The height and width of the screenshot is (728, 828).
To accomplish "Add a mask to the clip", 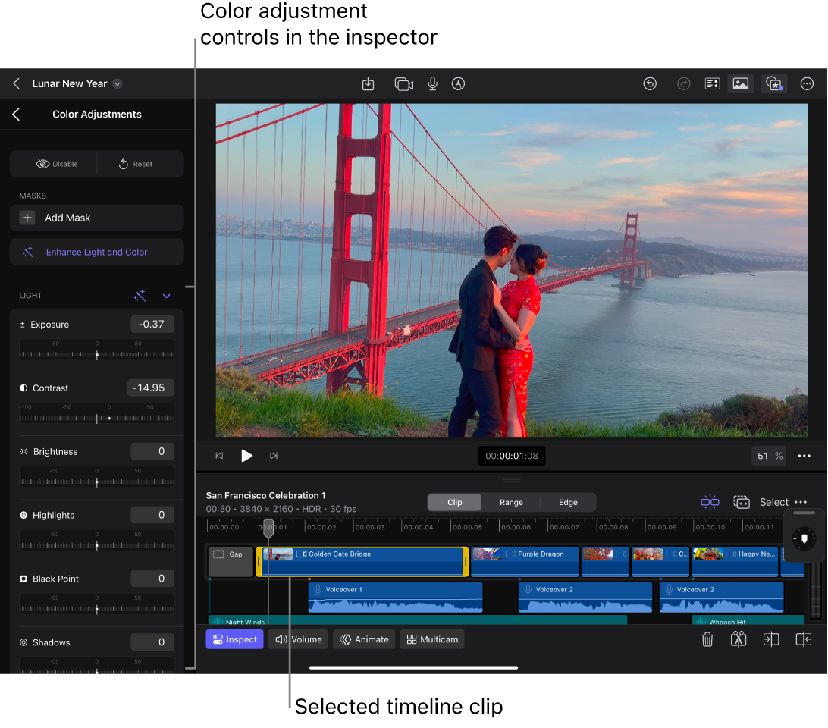I will coord(96,218).
